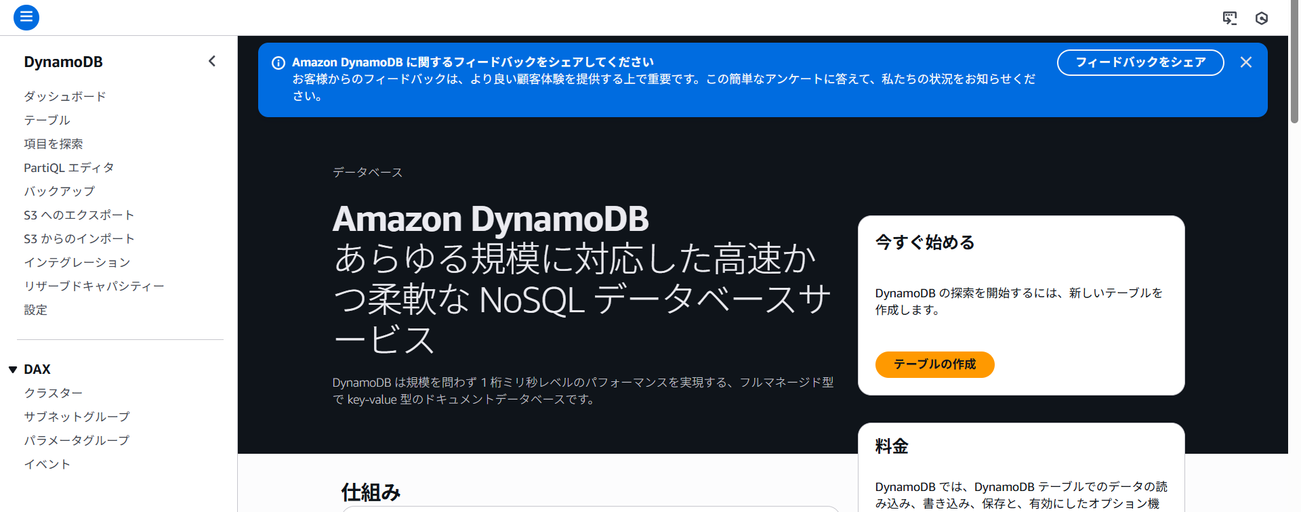Open S3 へのエクスポート page

click(x=79, y=215)
